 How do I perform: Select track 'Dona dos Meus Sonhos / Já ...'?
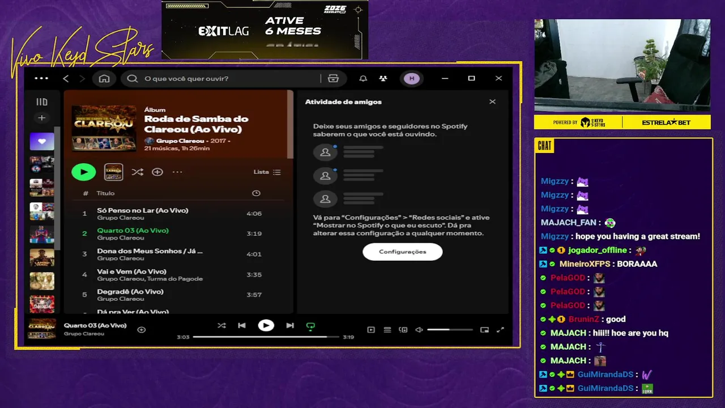click(x=177, y=254)
